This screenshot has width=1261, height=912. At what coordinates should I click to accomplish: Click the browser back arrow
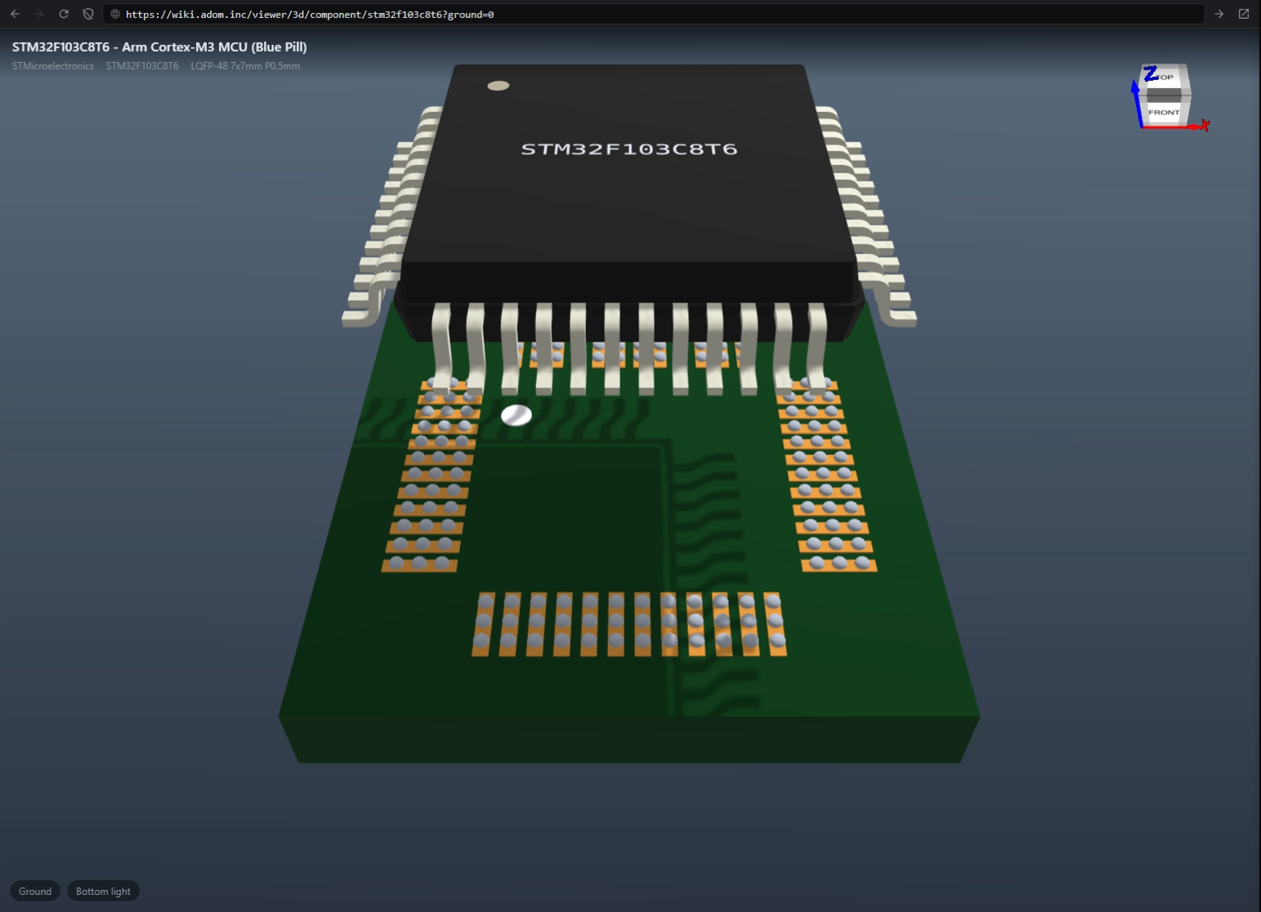tap(15, 14)
